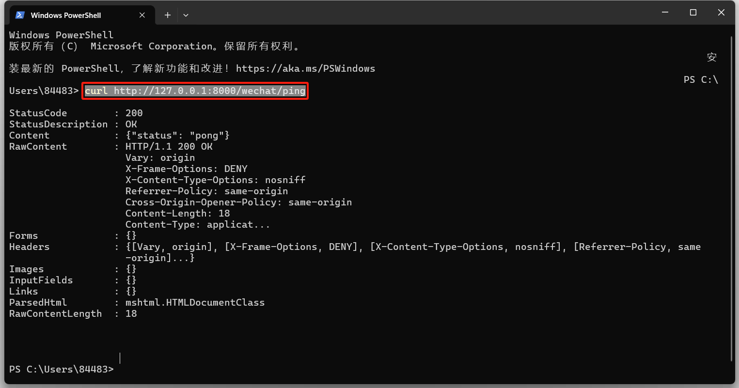
Task: Click the Content-Length: 18 line
Action: coord(177,214)
